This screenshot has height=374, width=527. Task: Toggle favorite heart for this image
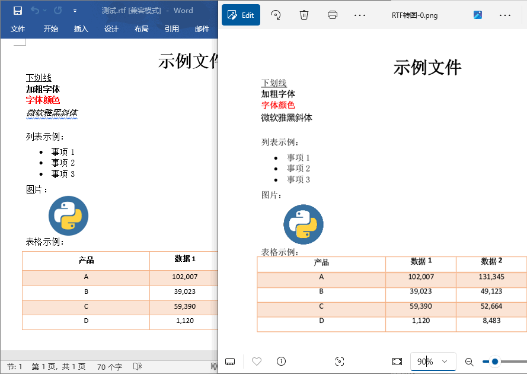click(x=256, y=361)
